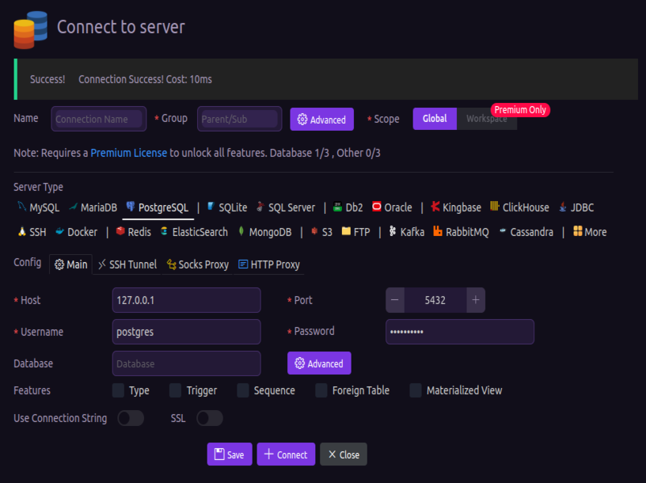Viewport: 646px width, 483px height.
Task: Choose ElasticSearch server type
Action: tap(194, 232)
